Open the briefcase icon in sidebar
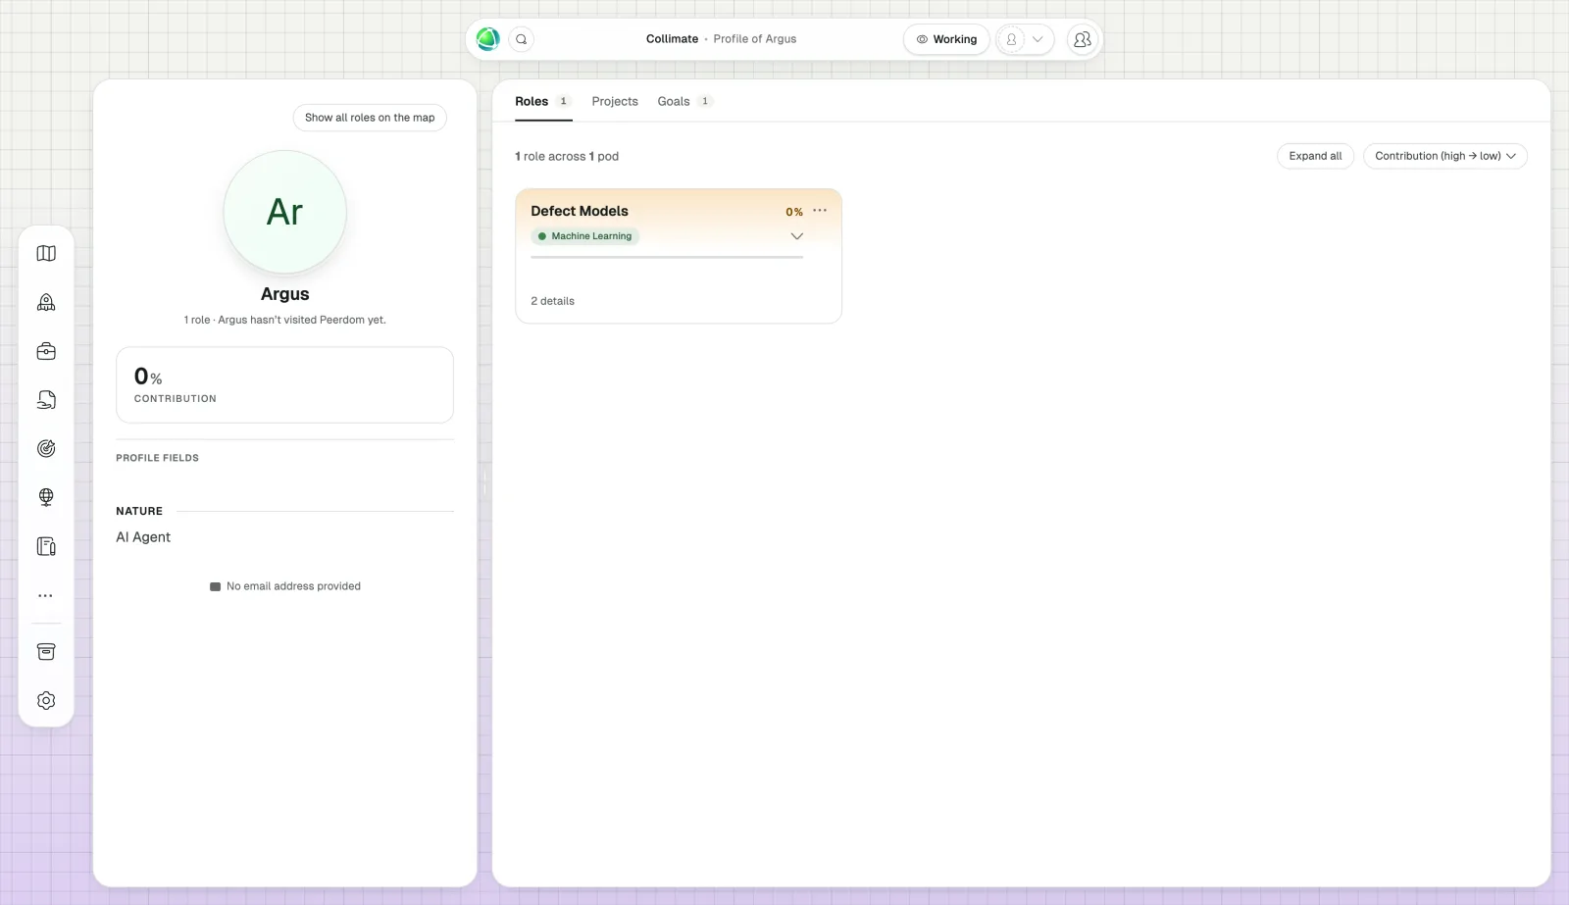Screen dimensions: 1569x905 pyautogui.click(x=46, y=351)
